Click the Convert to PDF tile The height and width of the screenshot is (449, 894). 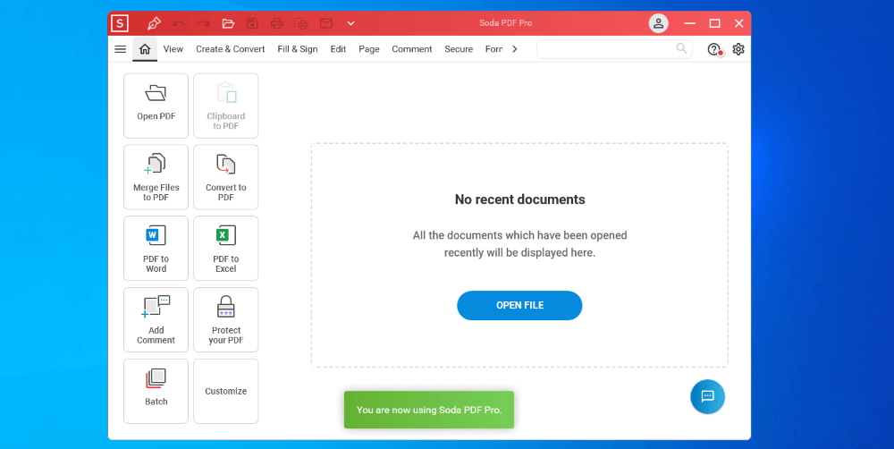point(226,177)
